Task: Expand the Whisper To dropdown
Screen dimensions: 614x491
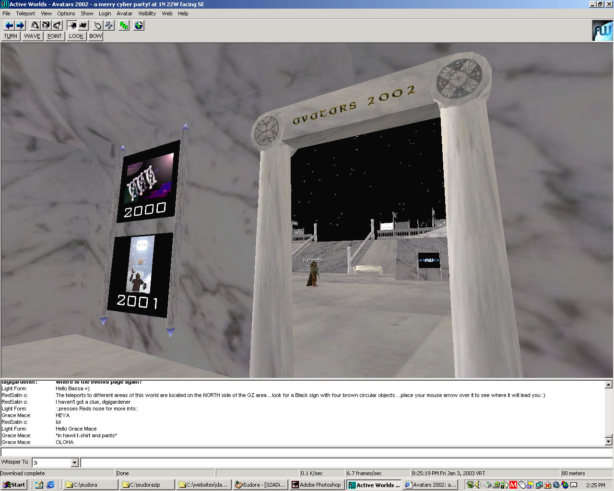Action: click(x=74, y=463)
